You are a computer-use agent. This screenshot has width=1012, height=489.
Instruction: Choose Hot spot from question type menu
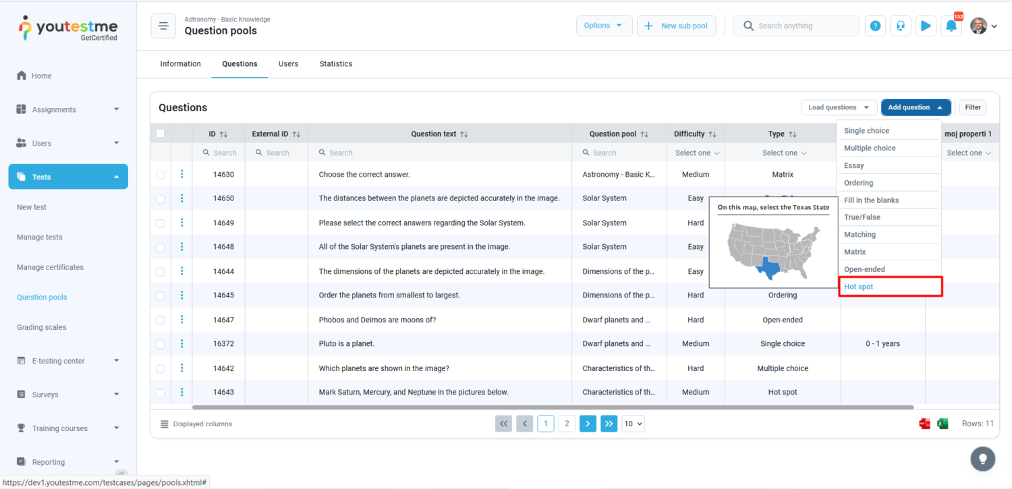pos(859,287)
